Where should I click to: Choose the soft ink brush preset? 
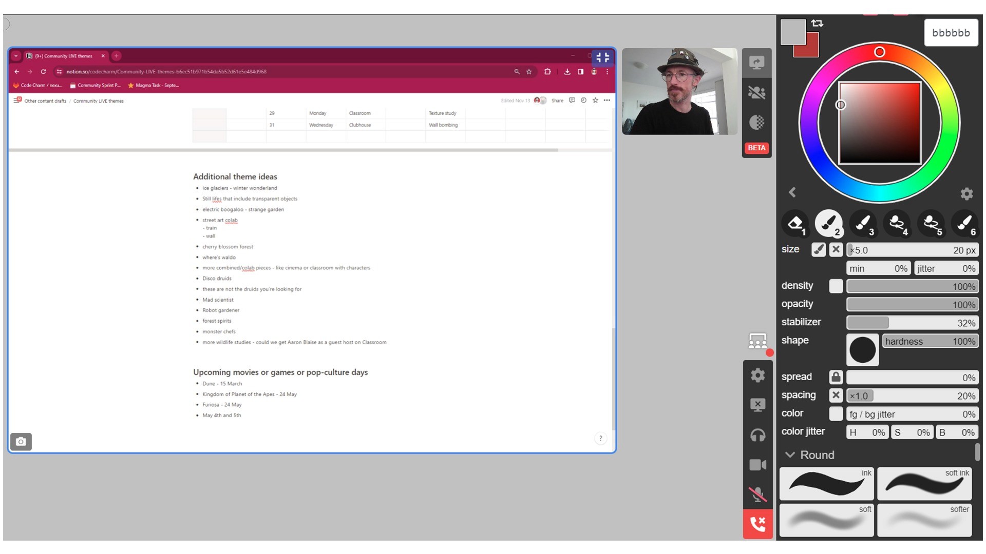924,484
